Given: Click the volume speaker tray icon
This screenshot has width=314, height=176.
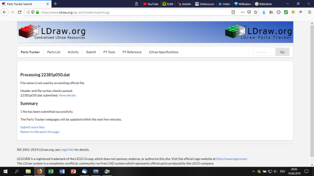Looking at the screenshot, I should (x=276, y=172).
